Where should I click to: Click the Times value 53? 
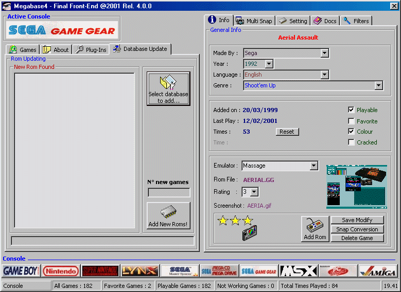(x=246, y=132)
